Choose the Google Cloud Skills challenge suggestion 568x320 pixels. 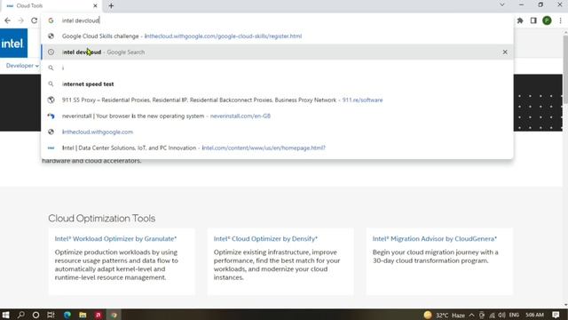point(277,36)
